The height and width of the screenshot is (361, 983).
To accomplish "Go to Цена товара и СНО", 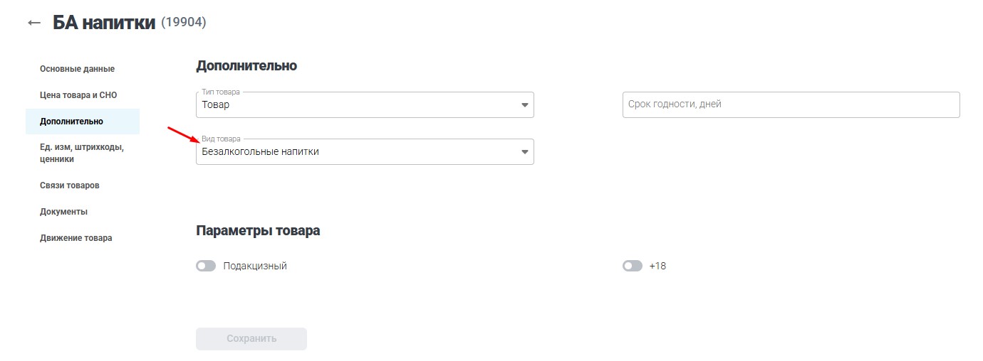I will pos(78,95).
